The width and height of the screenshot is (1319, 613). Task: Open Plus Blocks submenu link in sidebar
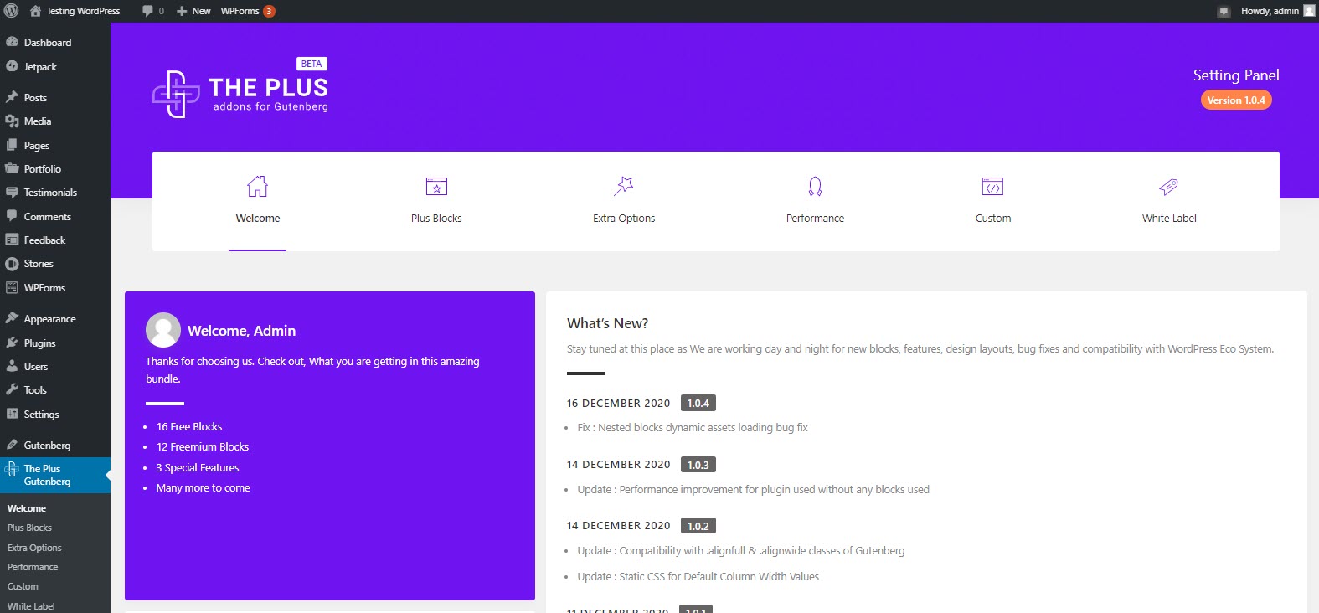(x=29, y=528)
